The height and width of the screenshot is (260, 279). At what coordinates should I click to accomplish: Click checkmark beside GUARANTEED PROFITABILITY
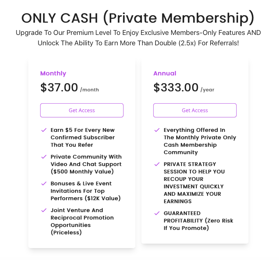157,213
